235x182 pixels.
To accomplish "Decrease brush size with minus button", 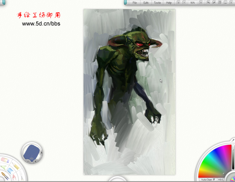I will pyautogui.click(x=28, y=162).
